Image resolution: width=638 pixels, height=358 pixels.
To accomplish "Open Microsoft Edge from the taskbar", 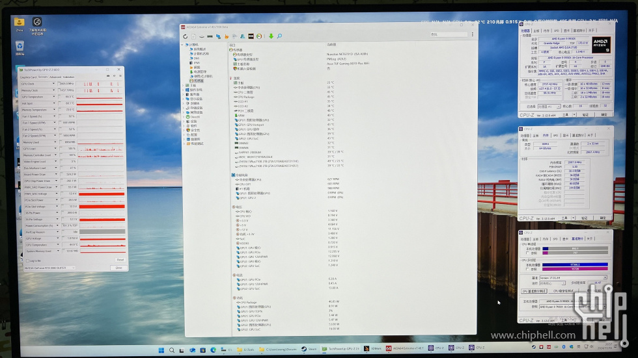I will coord(214,350).
